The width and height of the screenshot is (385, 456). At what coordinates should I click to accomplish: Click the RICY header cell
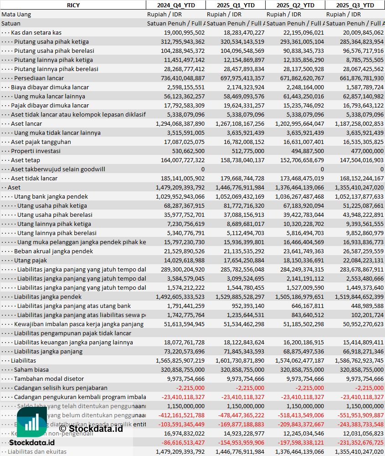pos(73,5)
